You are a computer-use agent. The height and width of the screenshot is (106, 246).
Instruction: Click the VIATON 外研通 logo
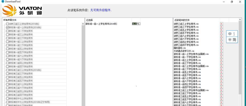click(22, 10)
